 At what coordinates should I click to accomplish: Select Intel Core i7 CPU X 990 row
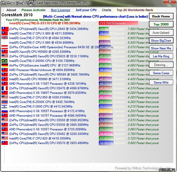click(41, 43)
